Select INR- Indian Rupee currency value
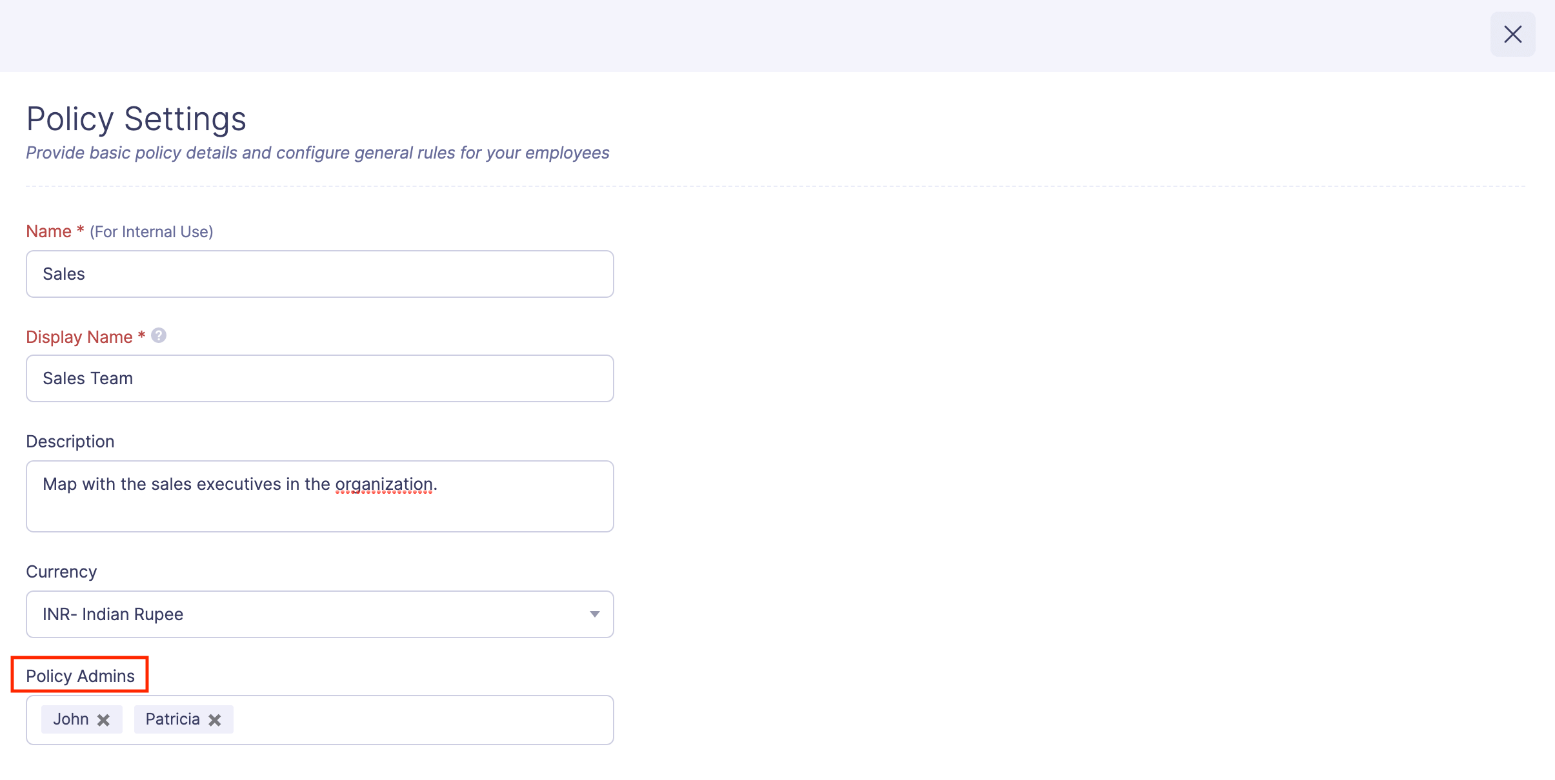 [113, 614]
